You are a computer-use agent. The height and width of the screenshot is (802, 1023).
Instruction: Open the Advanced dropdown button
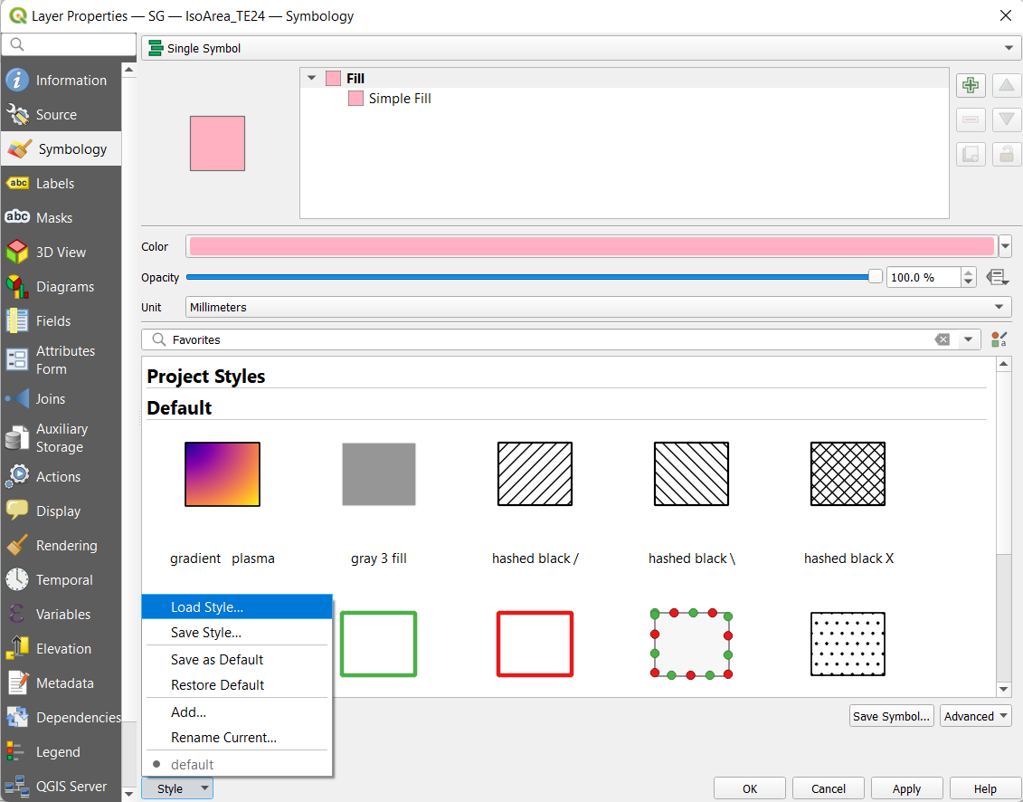click(x=975, y=716)
